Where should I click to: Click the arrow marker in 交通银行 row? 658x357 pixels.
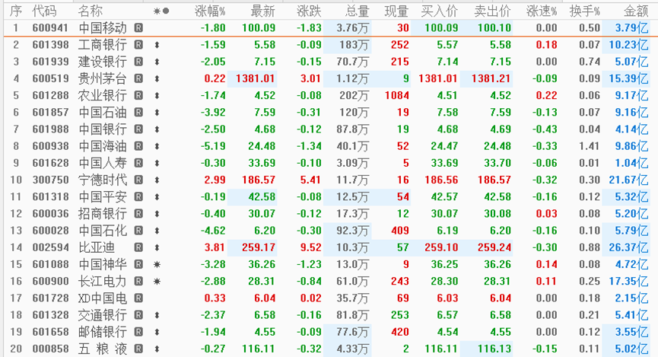[x=157, y=315]
